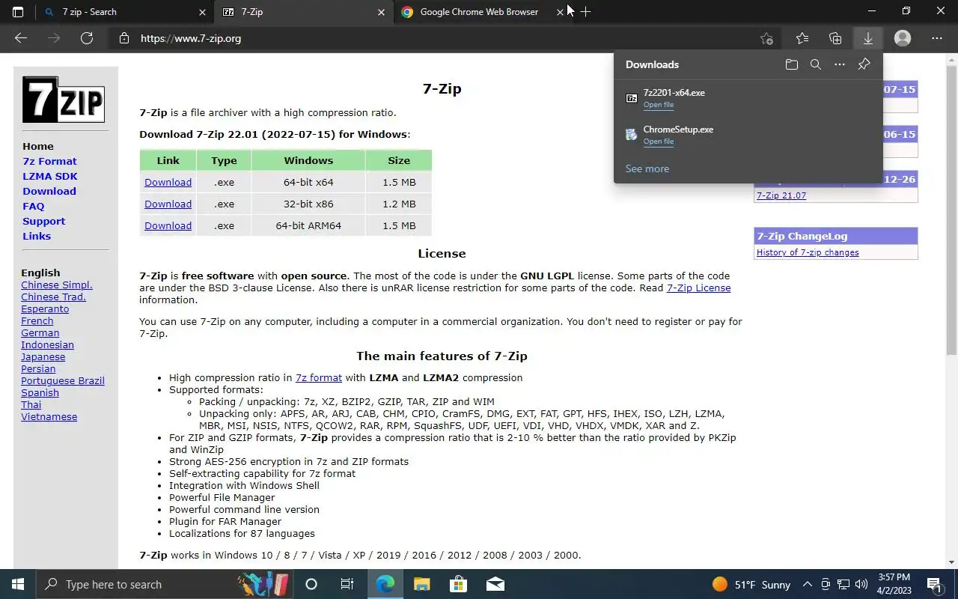Click the 7-Zip logo image

pos(63,100)
